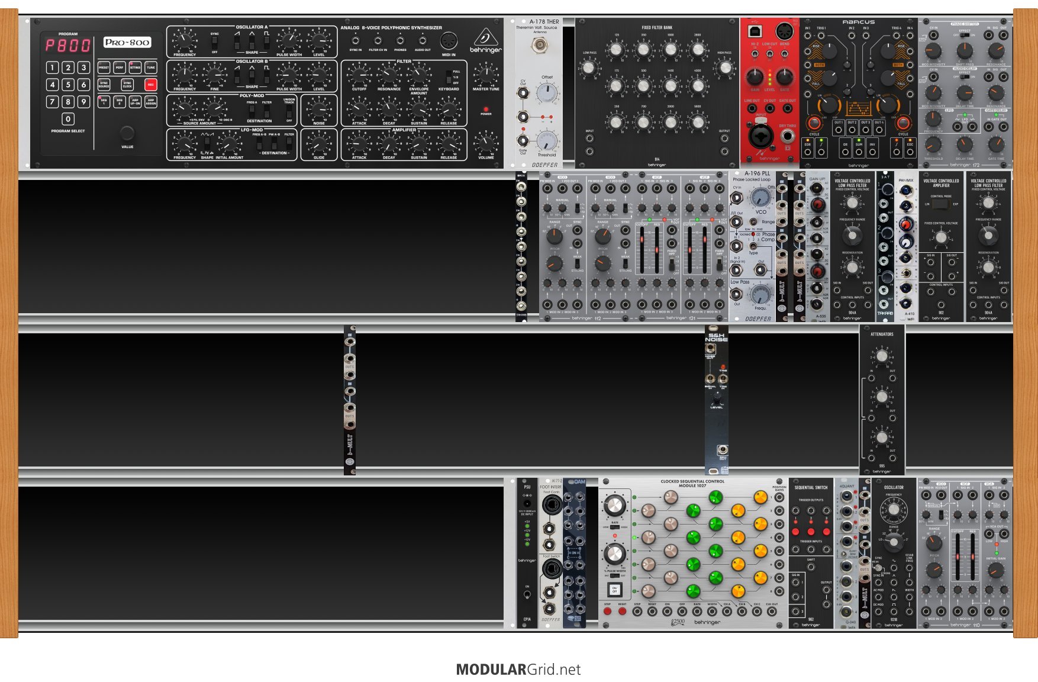Screen dimensions: 1038x682
Task: Click the red REC button on Pro-800
Action: coord(151,85)
